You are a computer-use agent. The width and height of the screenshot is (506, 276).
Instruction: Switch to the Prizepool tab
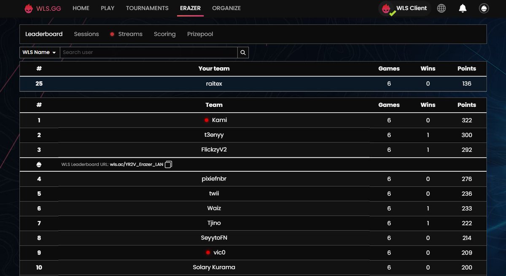200,34
